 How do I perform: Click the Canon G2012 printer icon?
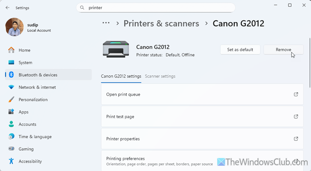coord(116,49)
